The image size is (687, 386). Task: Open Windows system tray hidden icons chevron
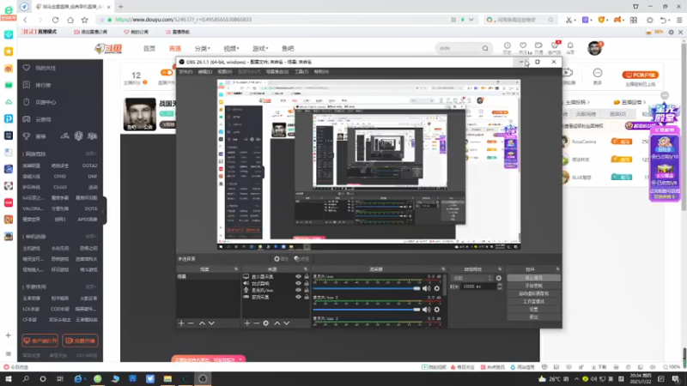pos(576,379)
